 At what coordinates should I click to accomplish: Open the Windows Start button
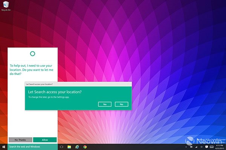tap(4, 147)
